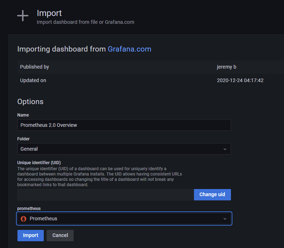The width and height of the screenshot is (284, 248).
Task: Click the plus icon beside Import heading
Action: 23,16
